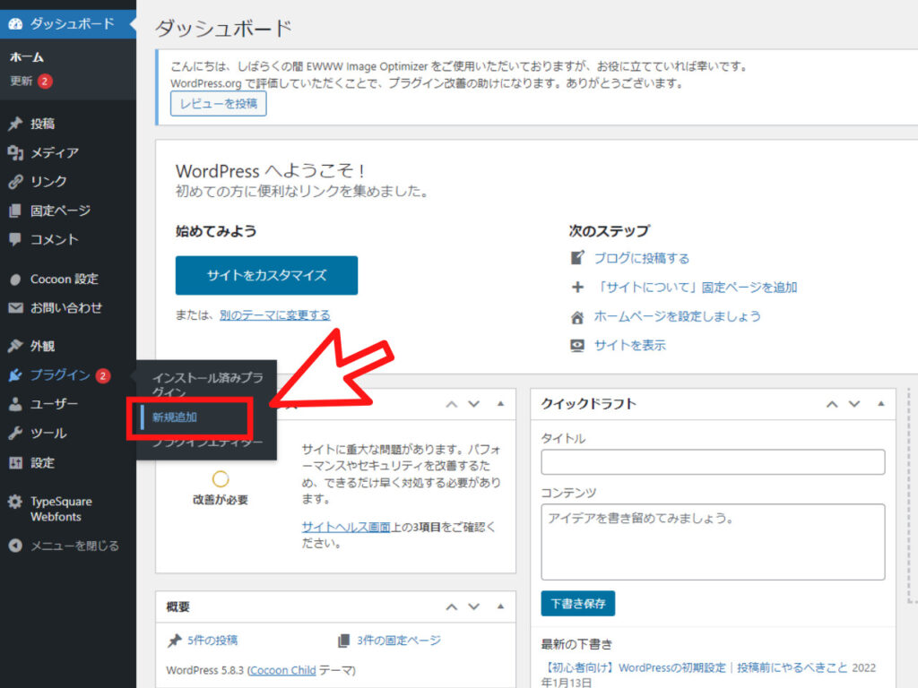Open the ダッシュボード menu

coord(68,24)
